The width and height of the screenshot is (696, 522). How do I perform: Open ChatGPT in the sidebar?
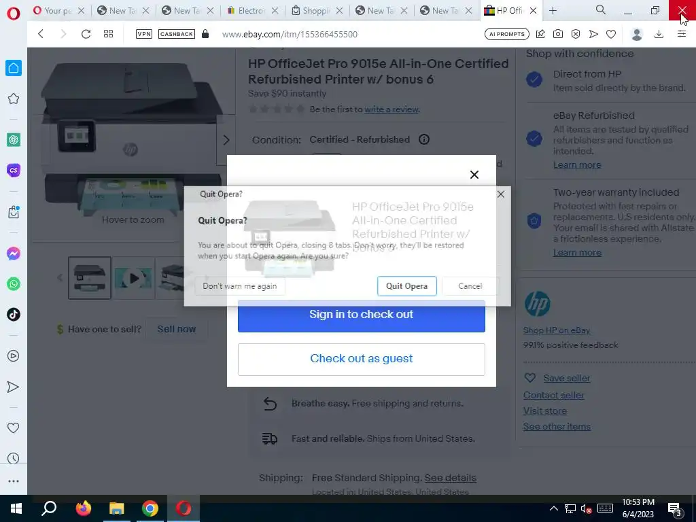coord(14,140)
